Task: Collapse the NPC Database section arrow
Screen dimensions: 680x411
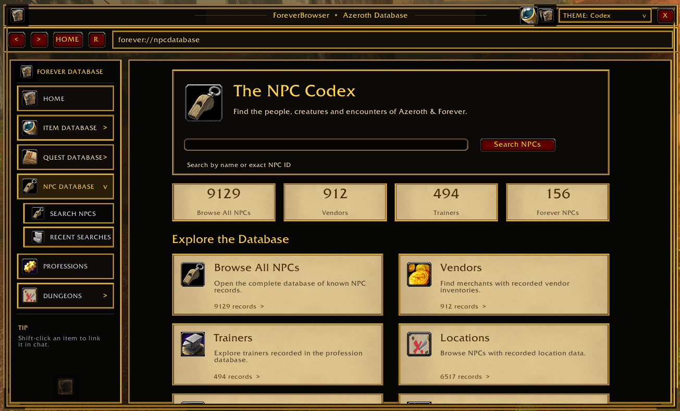Action: (105, 187)
